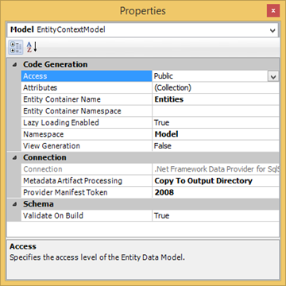The image size is (286, 286).
Task: Sort properties alphabetically
Action: (32, 48)
